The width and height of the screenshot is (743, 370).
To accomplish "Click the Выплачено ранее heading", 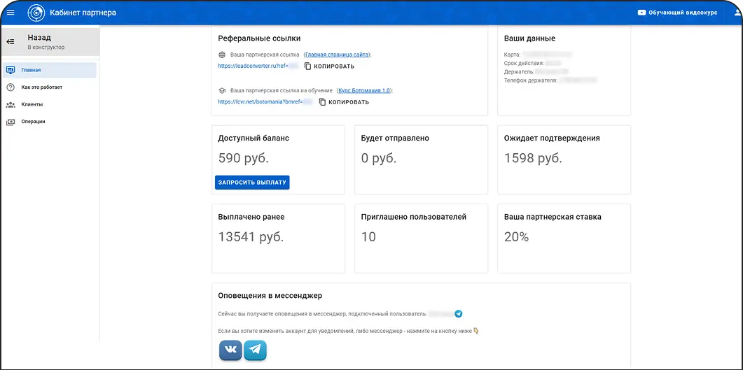I will tap(251, 217).
